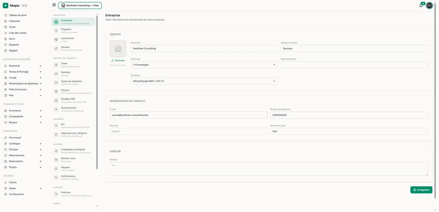
Task: Expand the Catalogue menu item
Action: (23, 144)
